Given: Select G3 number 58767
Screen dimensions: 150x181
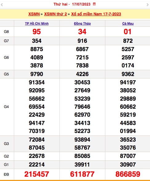Looking at the screenshot, I should pyautogui.click(x=82, y=148).
